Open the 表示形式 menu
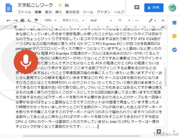The width and height of the screenshot is (181, 138). point(72,12)
